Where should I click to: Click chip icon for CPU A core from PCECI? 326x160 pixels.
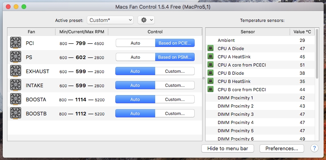[210, 65]
